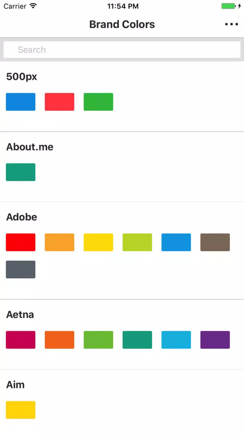Choose the blue Adobe swatch

[176, 242]
